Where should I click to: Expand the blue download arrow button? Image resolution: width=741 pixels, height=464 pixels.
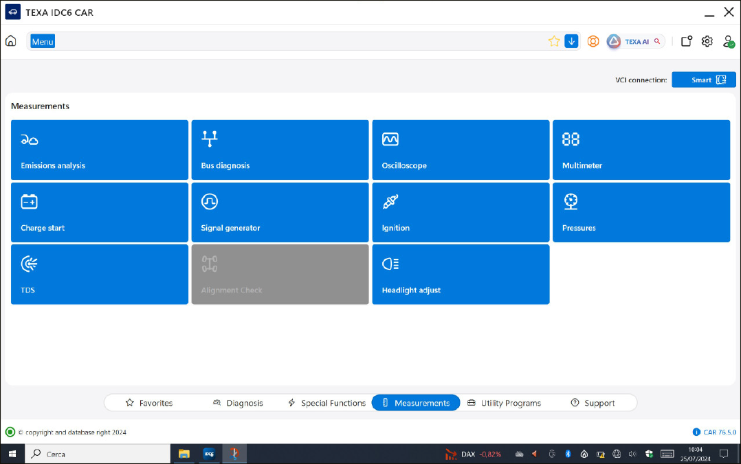(x=571, y=41)
